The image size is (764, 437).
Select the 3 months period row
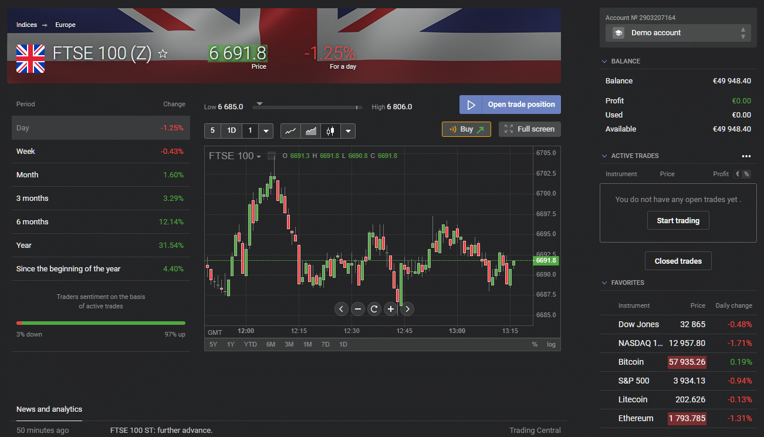[x=101, y=198]
